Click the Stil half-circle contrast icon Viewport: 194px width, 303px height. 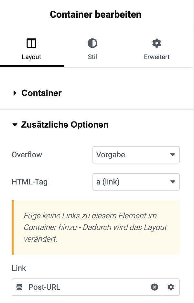pyautogui.click(x=92, y=43)
